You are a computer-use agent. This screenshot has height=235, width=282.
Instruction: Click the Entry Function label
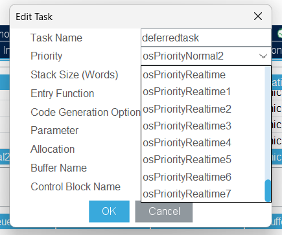pyautogui.click(x=62, y=94)
